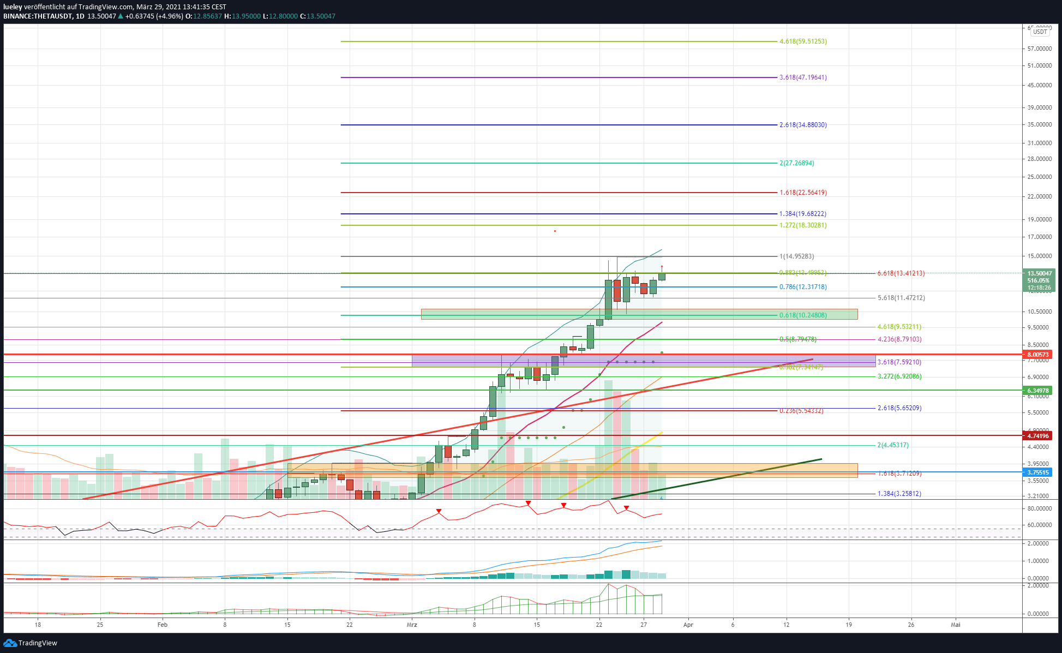Click the 1.384(3.25812) extension label
This screenshot has width=1062, height=653.
(x=899, y=494)
